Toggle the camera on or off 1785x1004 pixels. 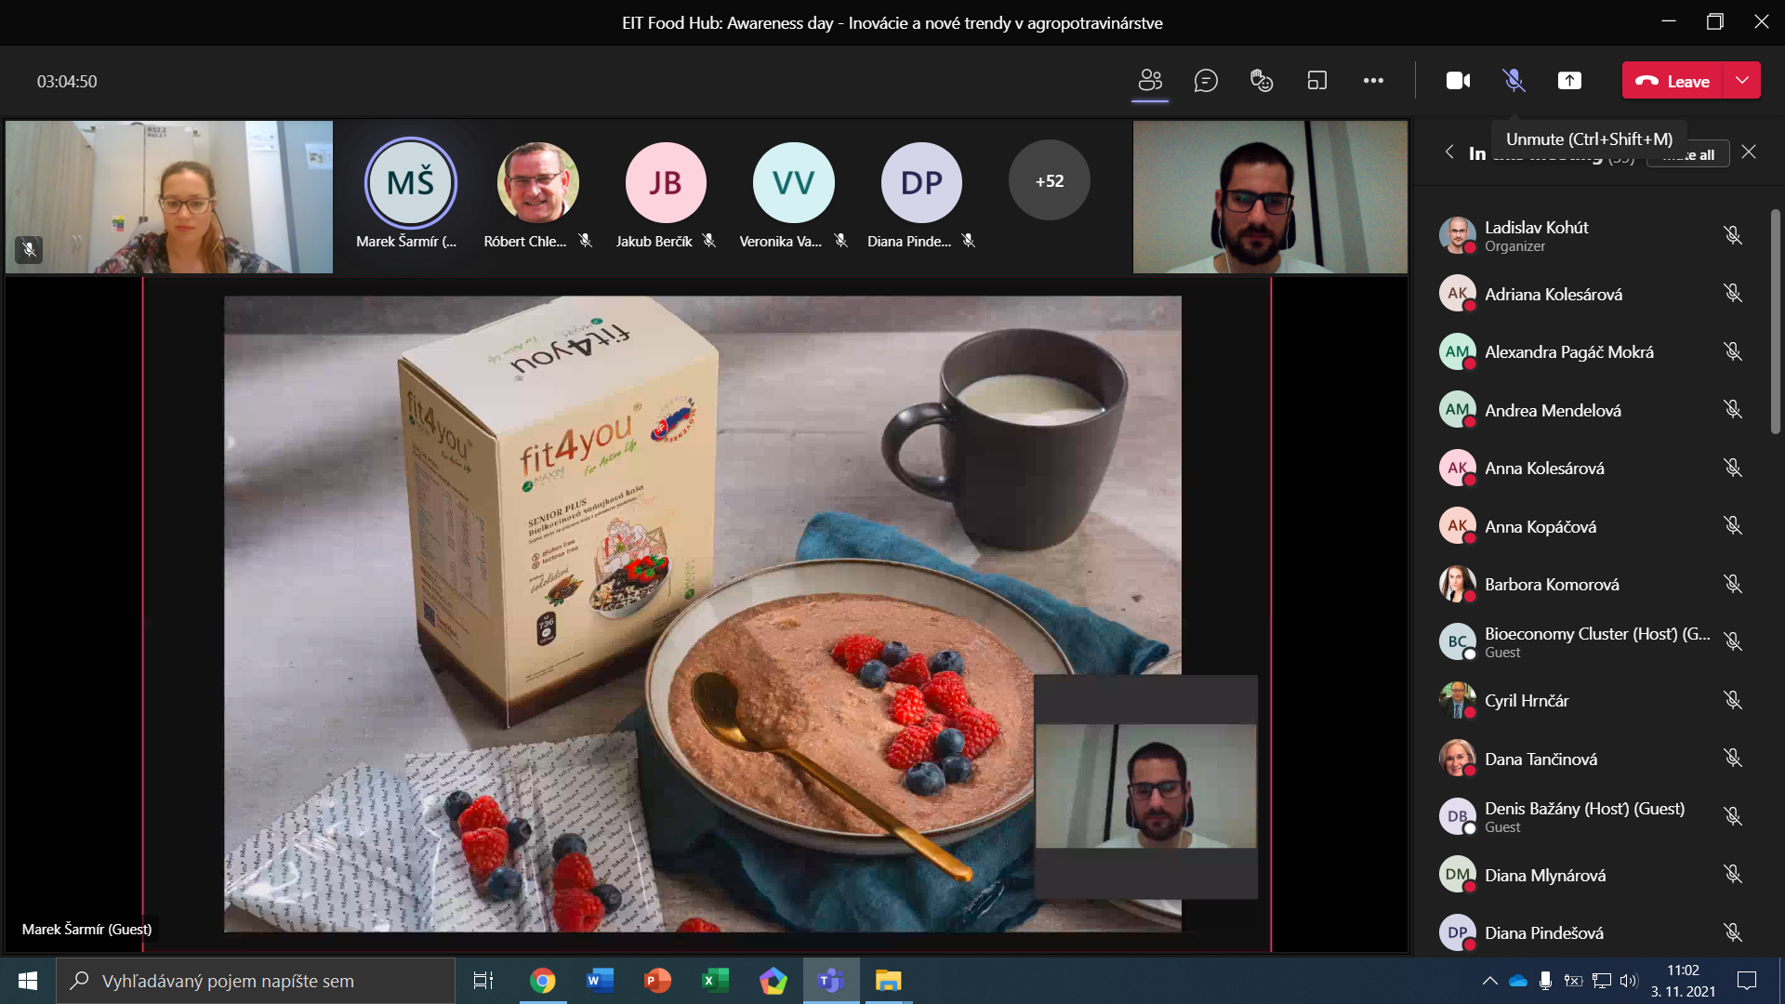(x=1458, y=81)
